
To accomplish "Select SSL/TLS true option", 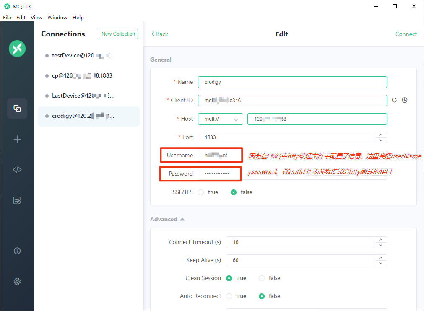I will click(x=201, y=192).
